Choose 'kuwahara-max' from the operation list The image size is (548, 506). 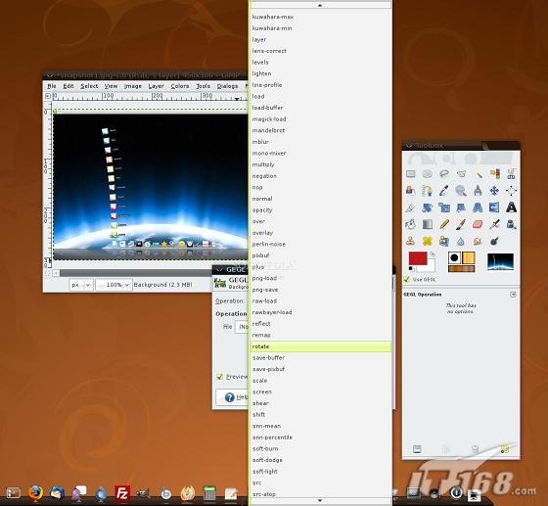coord(321,17)
